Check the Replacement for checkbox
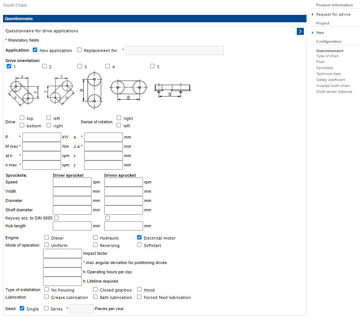This screenshot has height=319, width=362. click(x=79, y=50)
